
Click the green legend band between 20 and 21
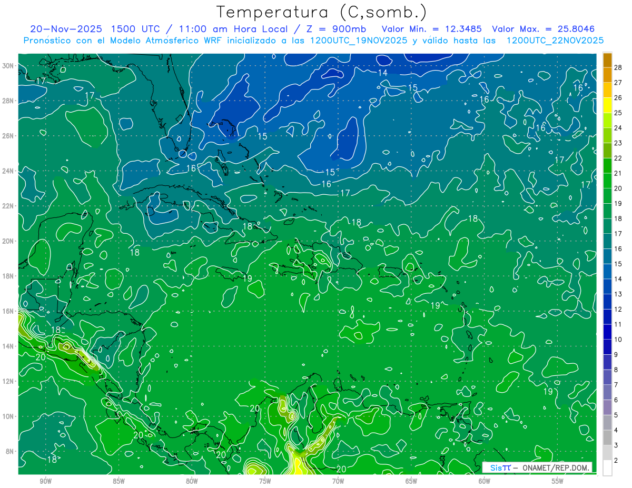click(607, 181)
